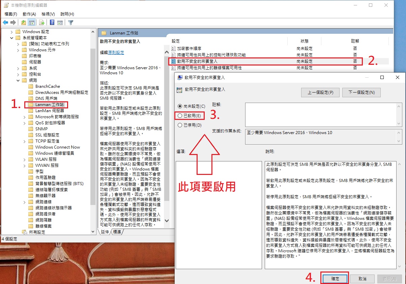Expand the 控制台 tree node
The height and width of the screenshot is (284, 406).
point(19,74)
